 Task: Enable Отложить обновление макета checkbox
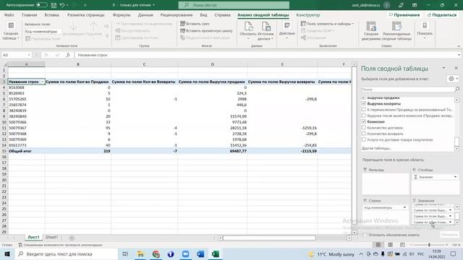365,235
